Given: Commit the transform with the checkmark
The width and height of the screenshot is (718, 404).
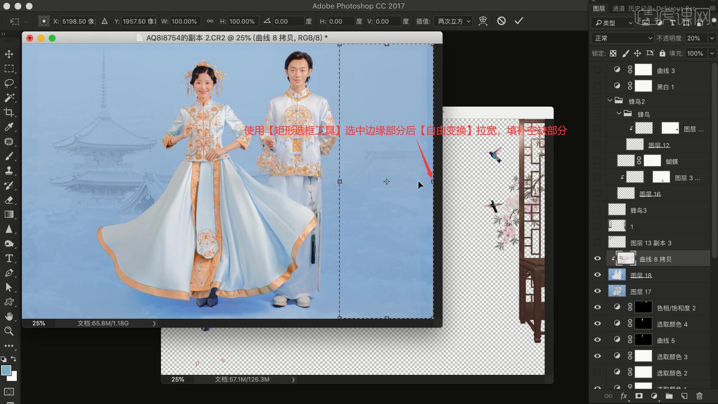Looking at the screenshot, I should click(x=519, y=21).
